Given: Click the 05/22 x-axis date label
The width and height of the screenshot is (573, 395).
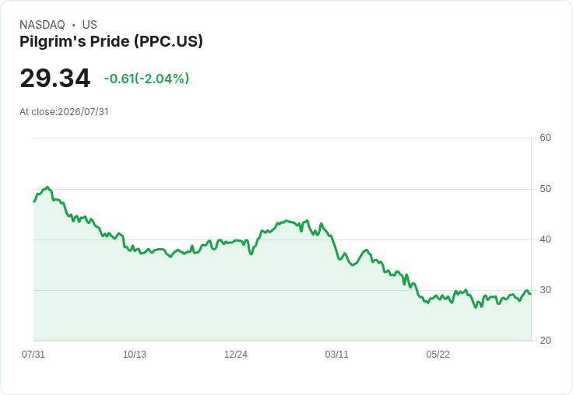Looking at the screenshot, I should [x=438, y=354].
